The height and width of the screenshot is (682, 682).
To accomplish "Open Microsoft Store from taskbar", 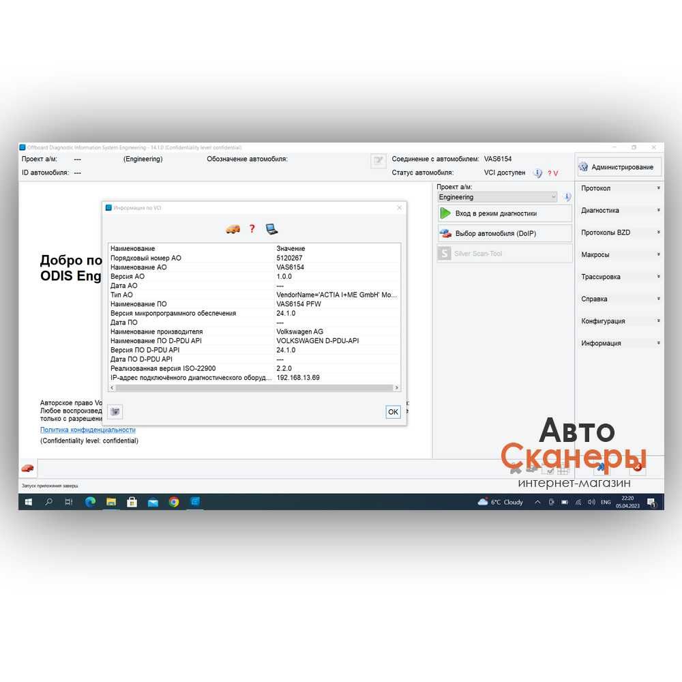I will pos(132,502).
